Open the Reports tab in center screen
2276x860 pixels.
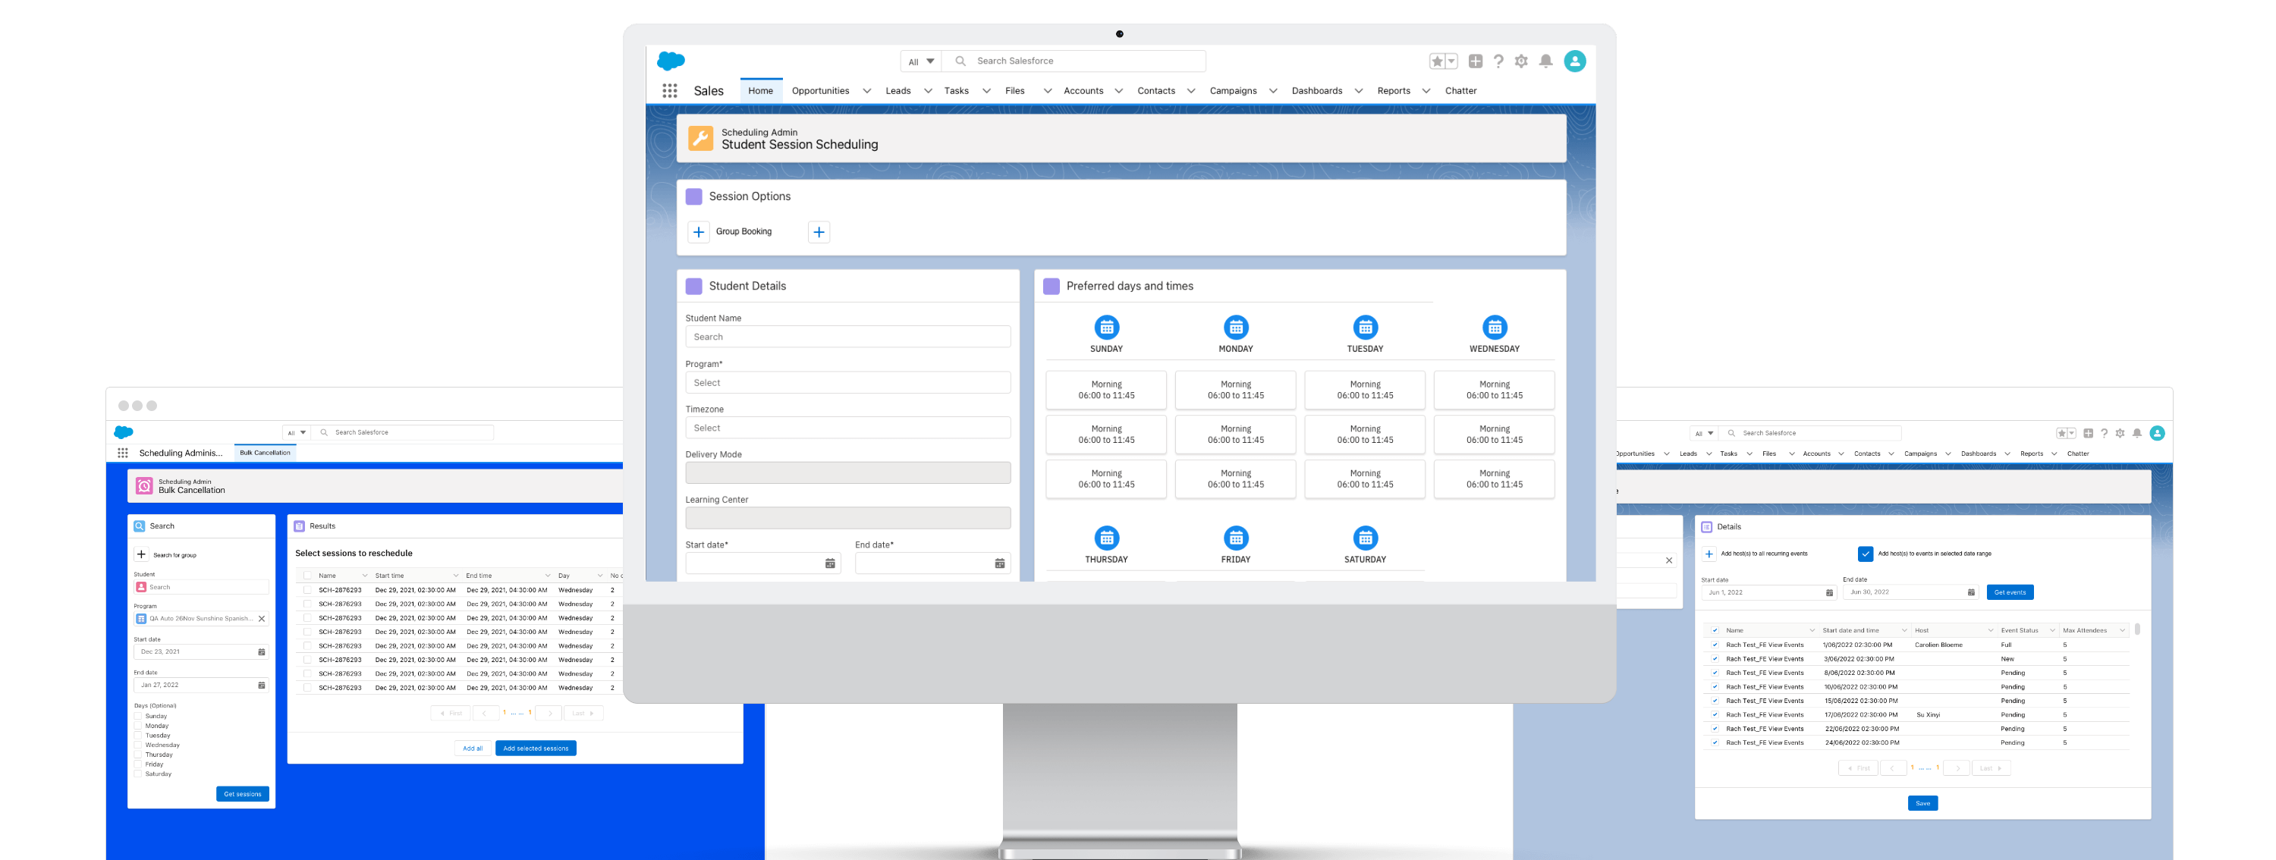(1394, 91)
